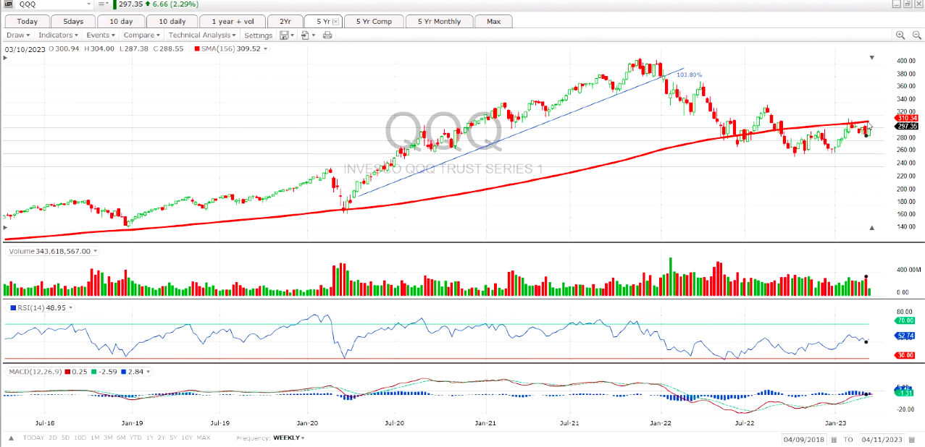Select the TODAY range at bottom
Viewport: 925px width, 447px height.
pyautogui.click(x=33, y=438)
